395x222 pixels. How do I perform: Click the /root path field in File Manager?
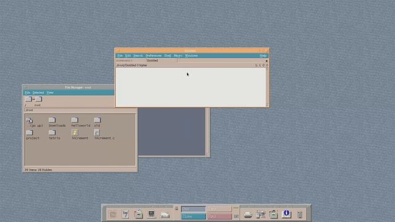coord(80,110)
